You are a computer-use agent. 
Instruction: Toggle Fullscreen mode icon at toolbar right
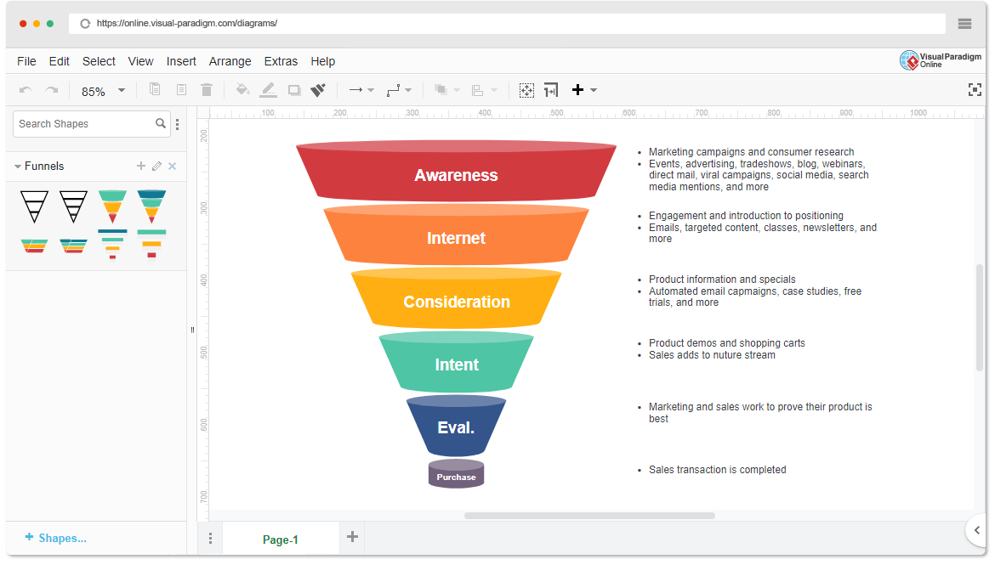[x=975, y=90]
